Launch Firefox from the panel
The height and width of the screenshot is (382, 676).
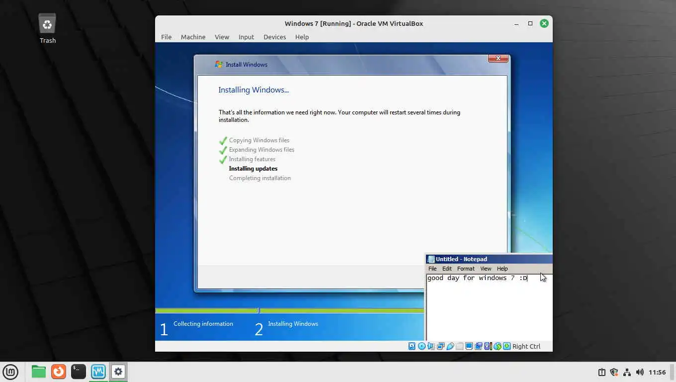pyautogui.click(x=59, y=372)
